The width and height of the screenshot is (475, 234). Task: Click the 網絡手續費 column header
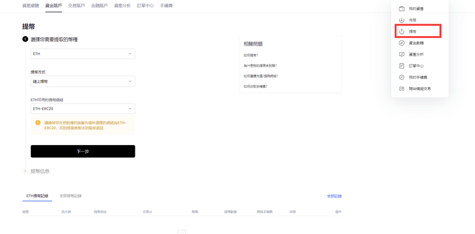(x=265, y=212)
